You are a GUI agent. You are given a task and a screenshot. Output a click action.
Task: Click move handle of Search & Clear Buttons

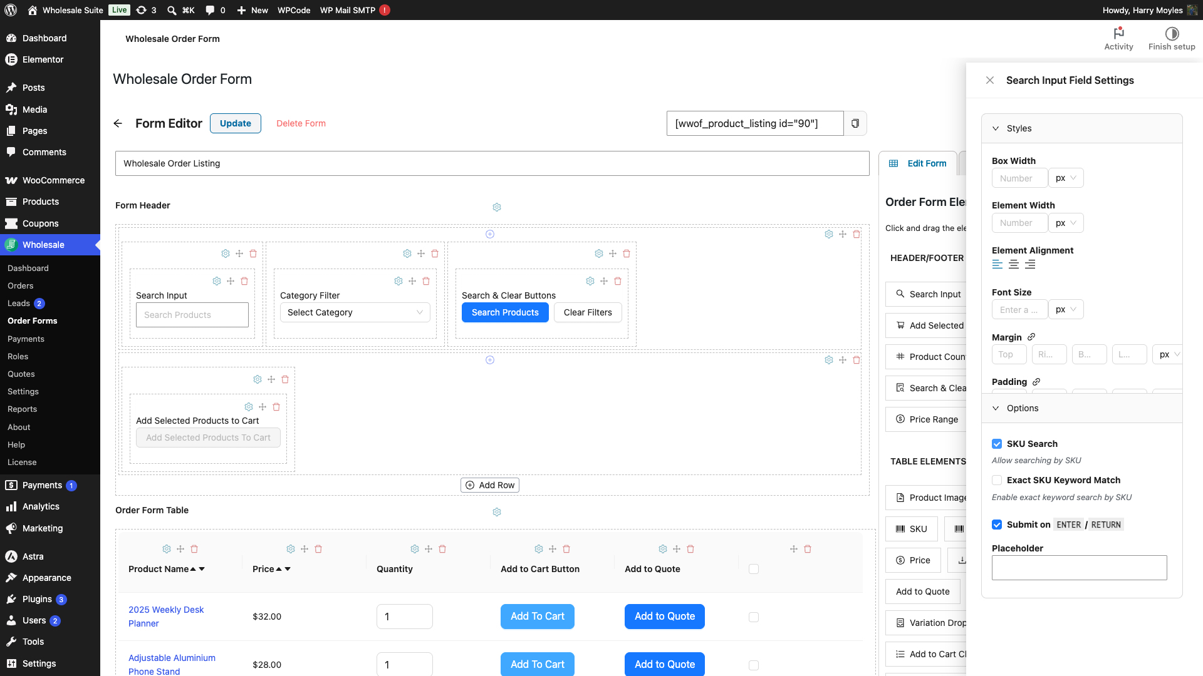pos(604,281)
